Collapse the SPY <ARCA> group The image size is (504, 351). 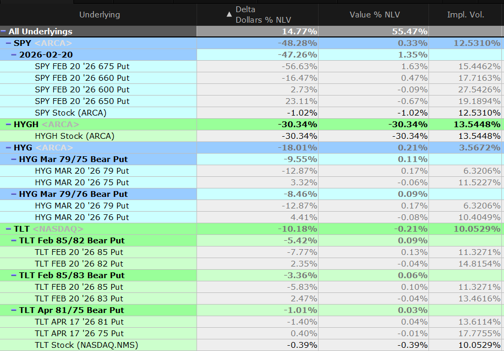8,43
